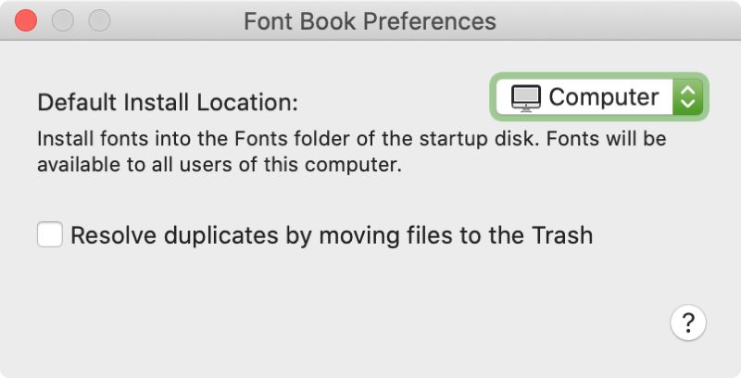Enable Resolve duplicates by moving files checkbox
This screenshot has width=741, height=378.
pos(50,234)
